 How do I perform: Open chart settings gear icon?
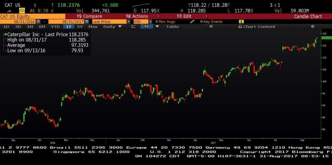pyautogui.click(x=313, y=26)
